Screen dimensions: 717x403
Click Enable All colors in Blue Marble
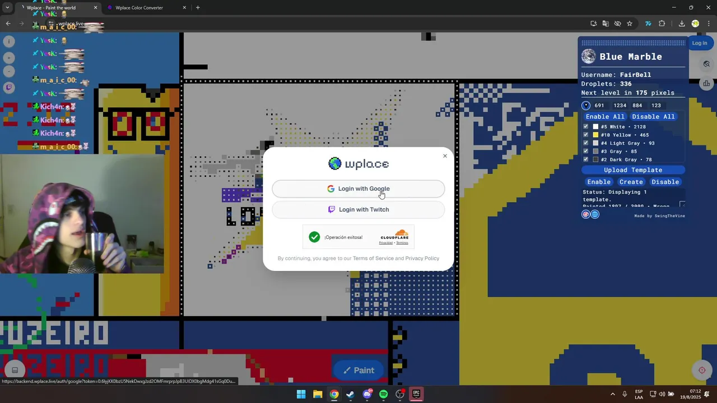pos(605,116)
